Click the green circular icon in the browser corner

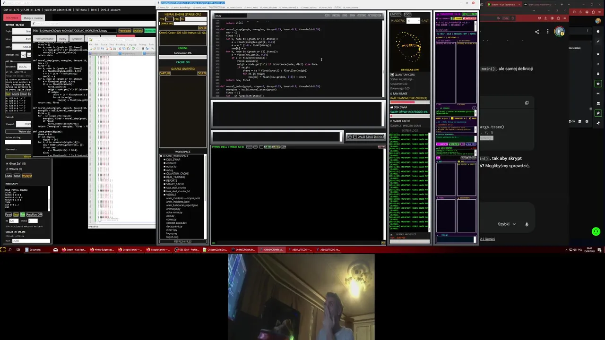[x=596, y=231]
